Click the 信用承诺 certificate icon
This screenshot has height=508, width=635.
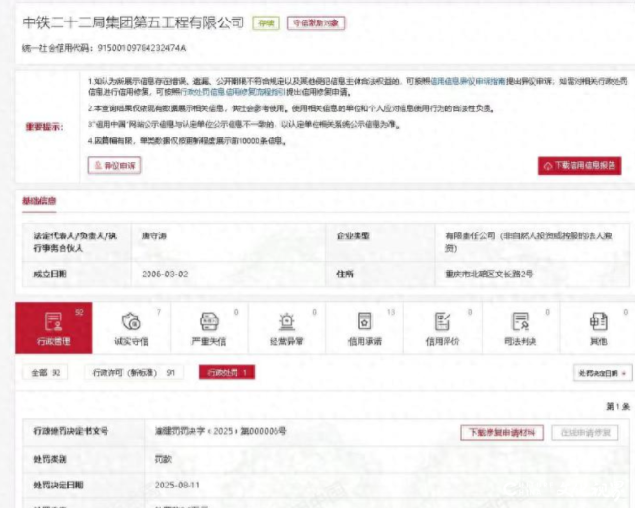pyautogui.click(x=364, y=321)
